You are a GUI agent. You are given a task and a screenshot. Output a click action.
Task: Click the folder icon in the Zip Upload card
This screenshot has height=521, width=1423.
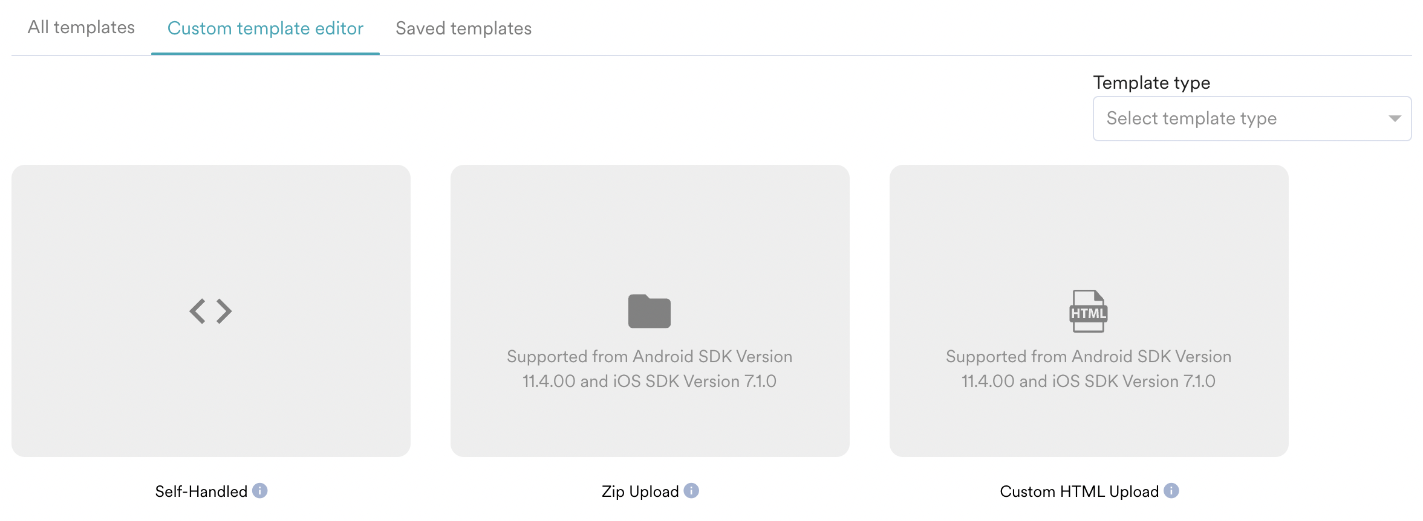coord(650,310)
